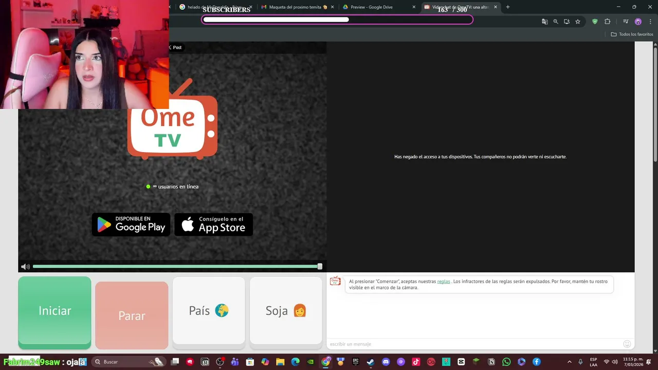Adjust the OmeTV volume slider handle
The width and height of the screenshot is (658, 370).
pos(320,267)
